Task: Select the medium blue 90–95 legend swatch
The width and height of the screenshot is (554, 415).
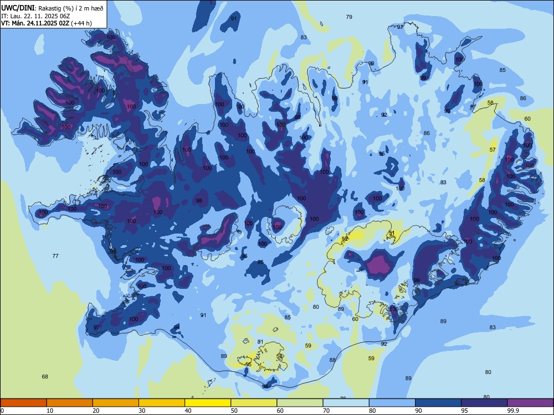Action: pyautogui.click(x=438, y=403)
